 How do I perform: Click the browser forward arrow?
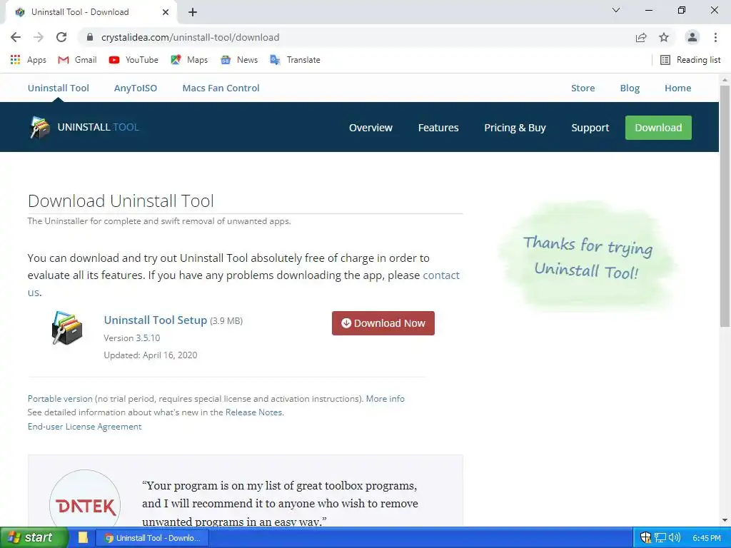coord(39,37)
